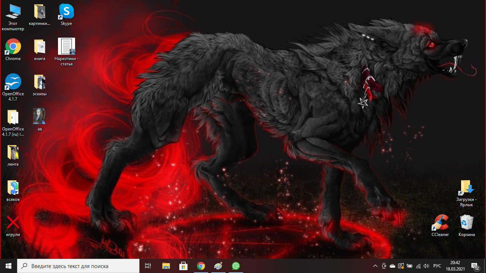Open the Wi-Fi network tray icon
The image size is (486, 273).
418,266
